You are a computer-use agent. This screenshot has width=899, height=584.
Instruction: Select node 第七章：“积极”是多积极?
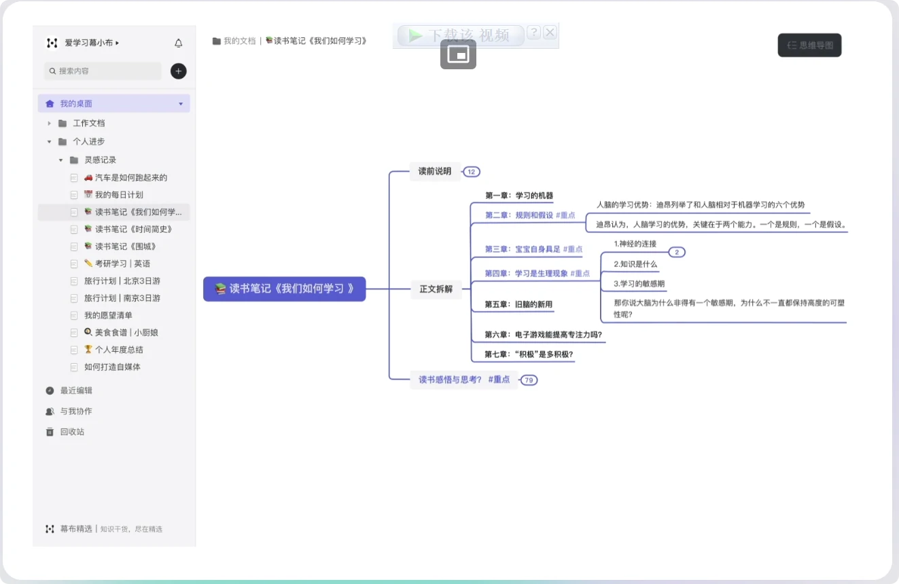(x=529, y=354)
